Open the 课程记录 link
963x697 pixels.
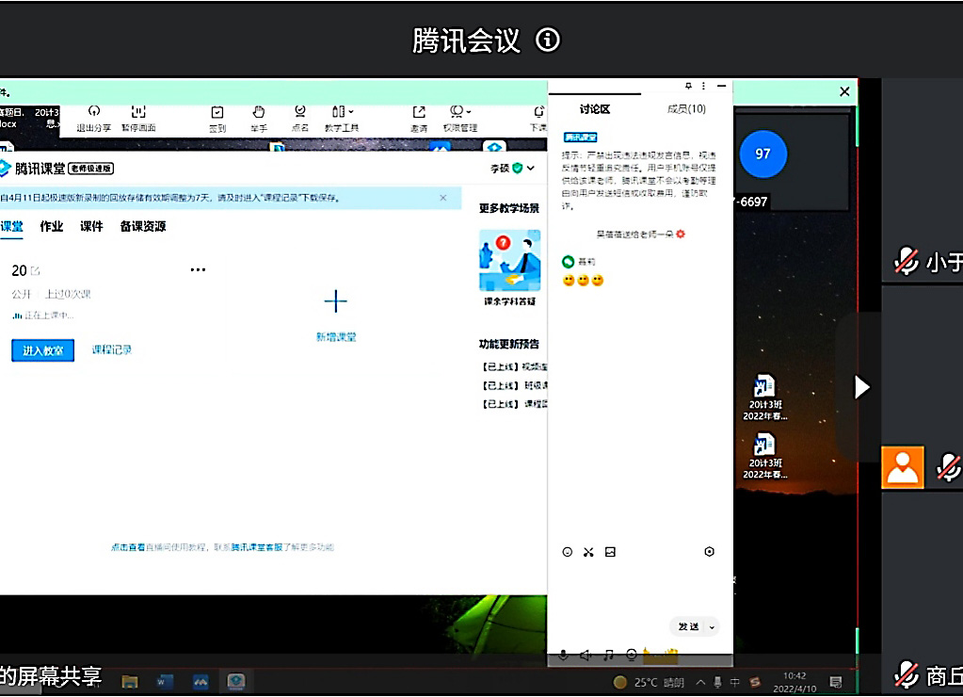point(112,349)
